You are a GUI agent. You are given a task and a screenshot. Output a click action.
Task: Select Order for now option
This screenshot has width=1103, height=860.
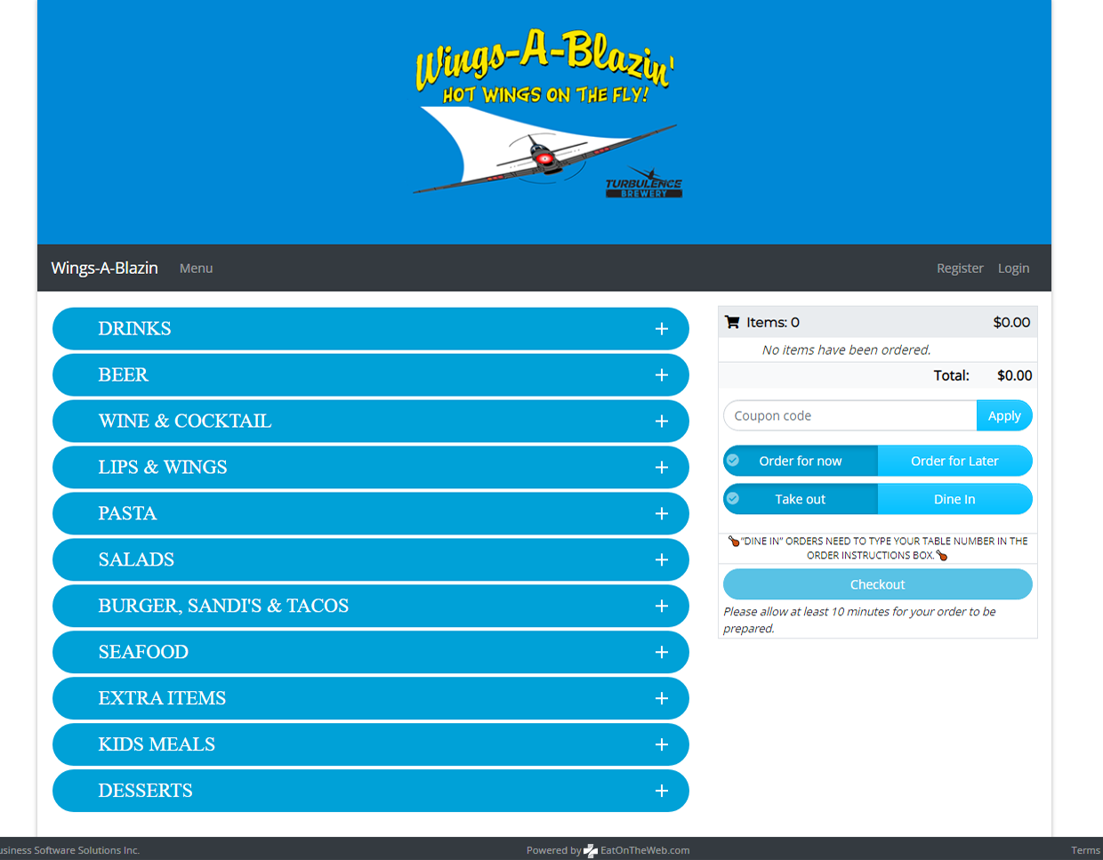click(x=801, y=461)
